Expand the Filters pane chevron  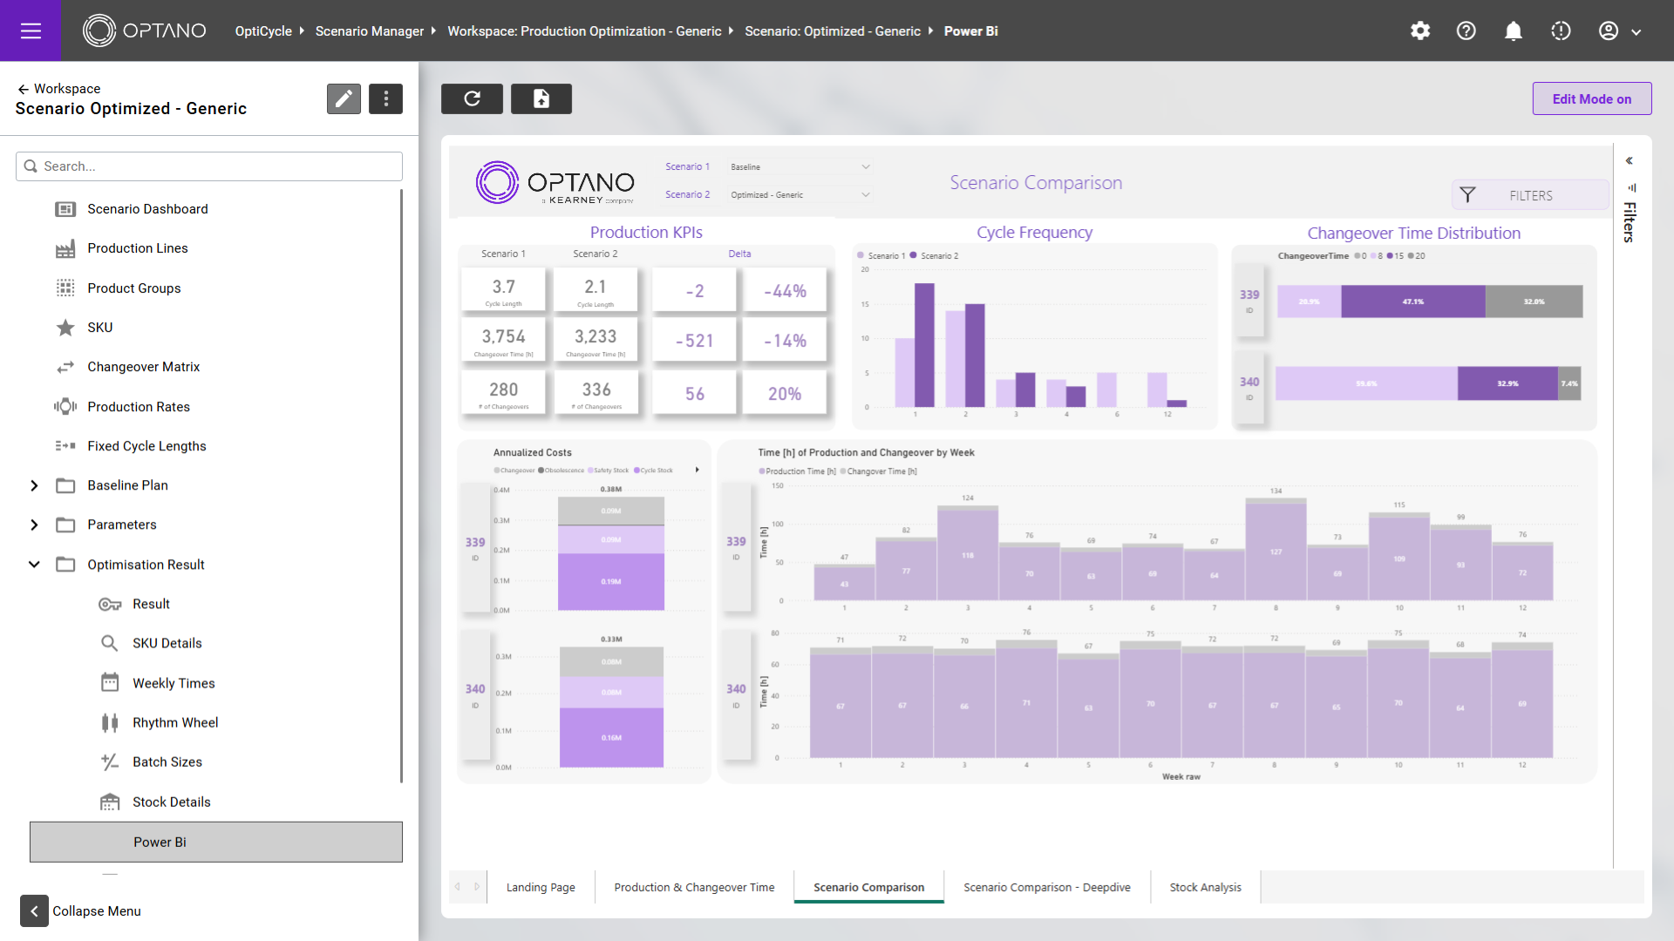coord(1629,160)
